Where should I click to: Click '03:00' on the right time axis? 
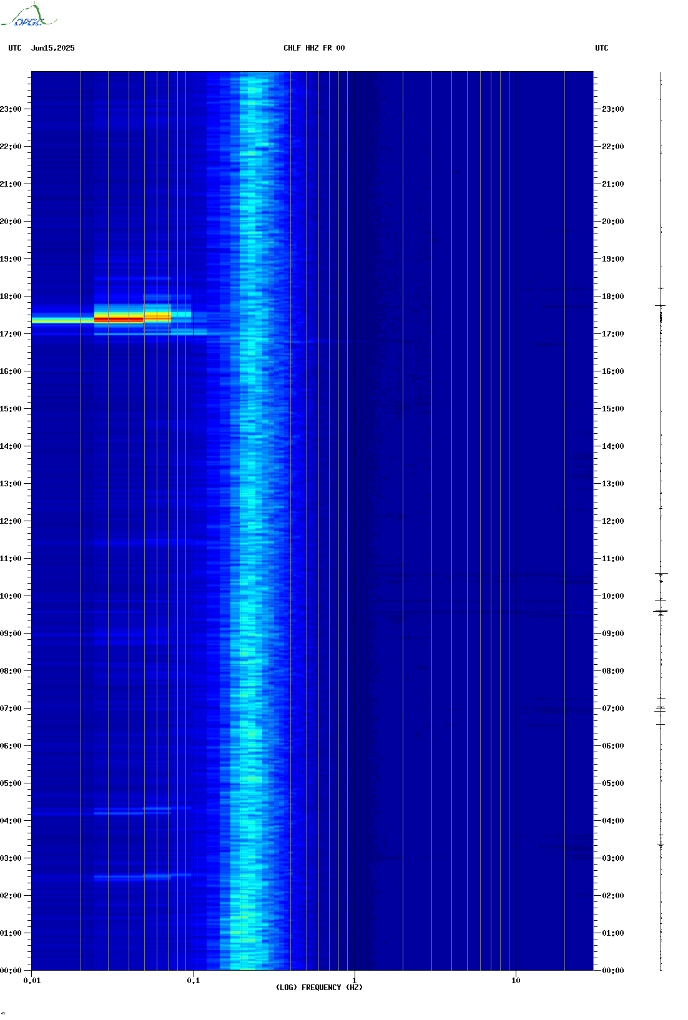(613, 858)
